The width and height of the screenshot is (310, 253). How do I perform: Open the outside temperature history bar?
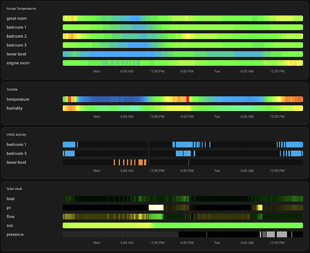[183, 99]
